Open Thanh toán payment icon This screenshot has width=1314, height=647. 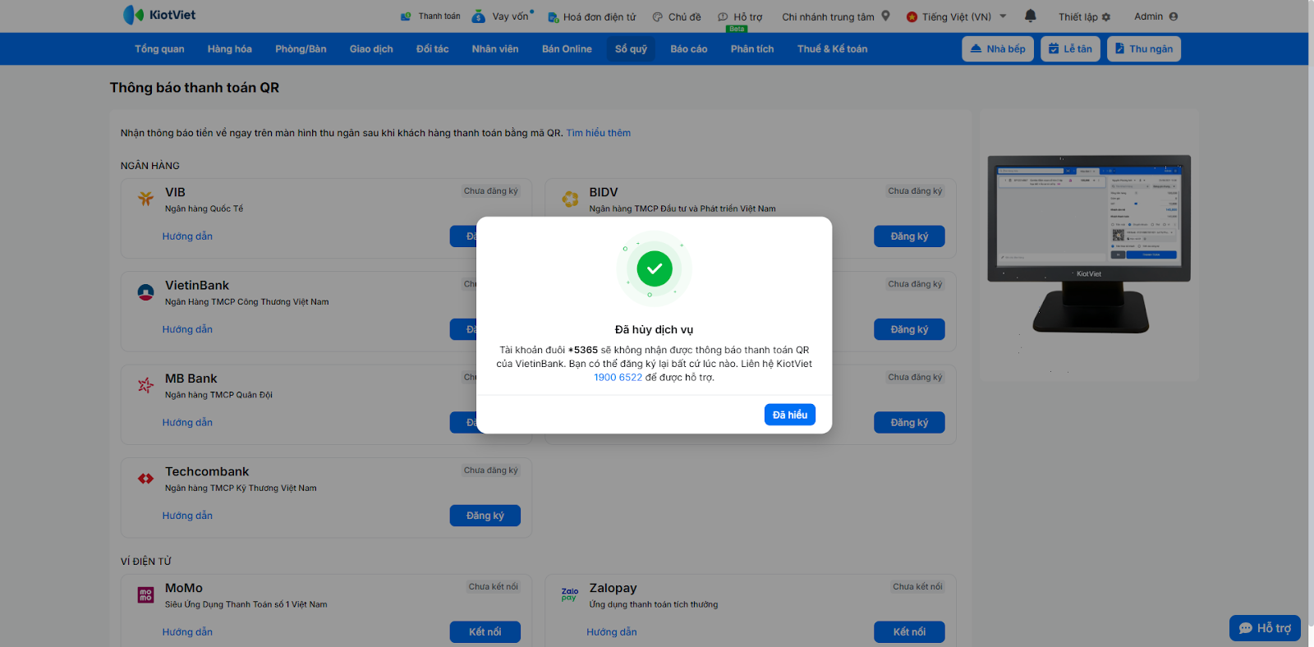click(406, 16)
